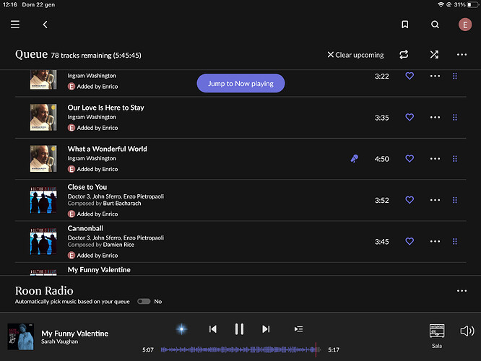The height and width of the screenshot is (361, 481).
Task: Open options for Cannonball
Action: pyautogui.click(x=435, y=241)
